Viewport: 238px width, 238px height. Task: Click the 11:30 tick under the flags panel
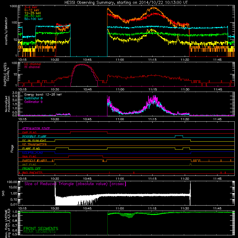(185, 179)
